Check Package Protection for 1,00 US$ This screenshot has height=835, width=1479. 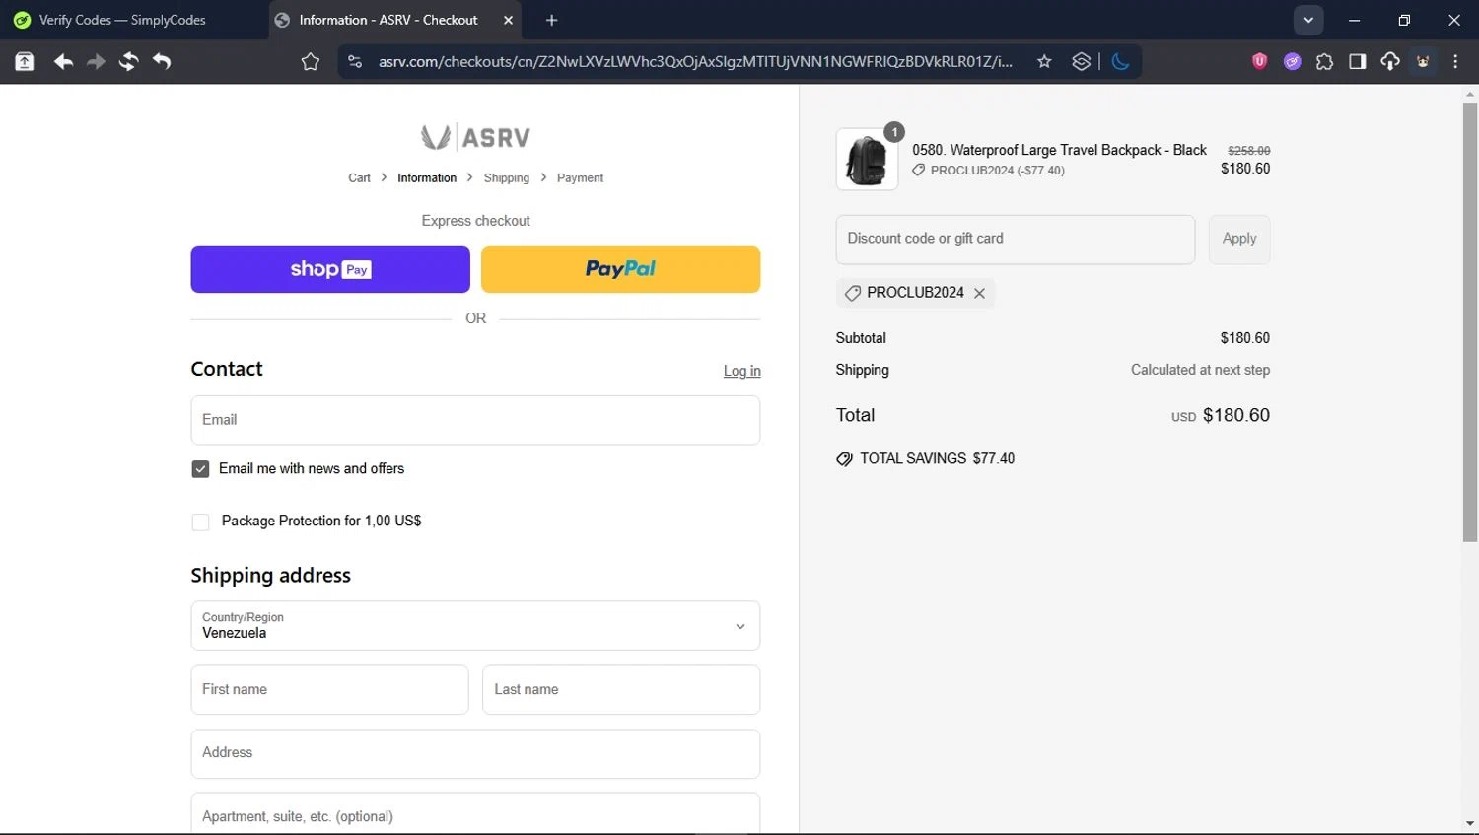pos(200,522)
